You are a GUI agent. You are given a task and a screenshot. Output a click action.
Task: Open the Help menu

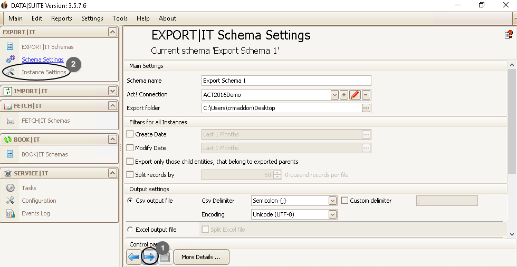click(x=143, y=18)
